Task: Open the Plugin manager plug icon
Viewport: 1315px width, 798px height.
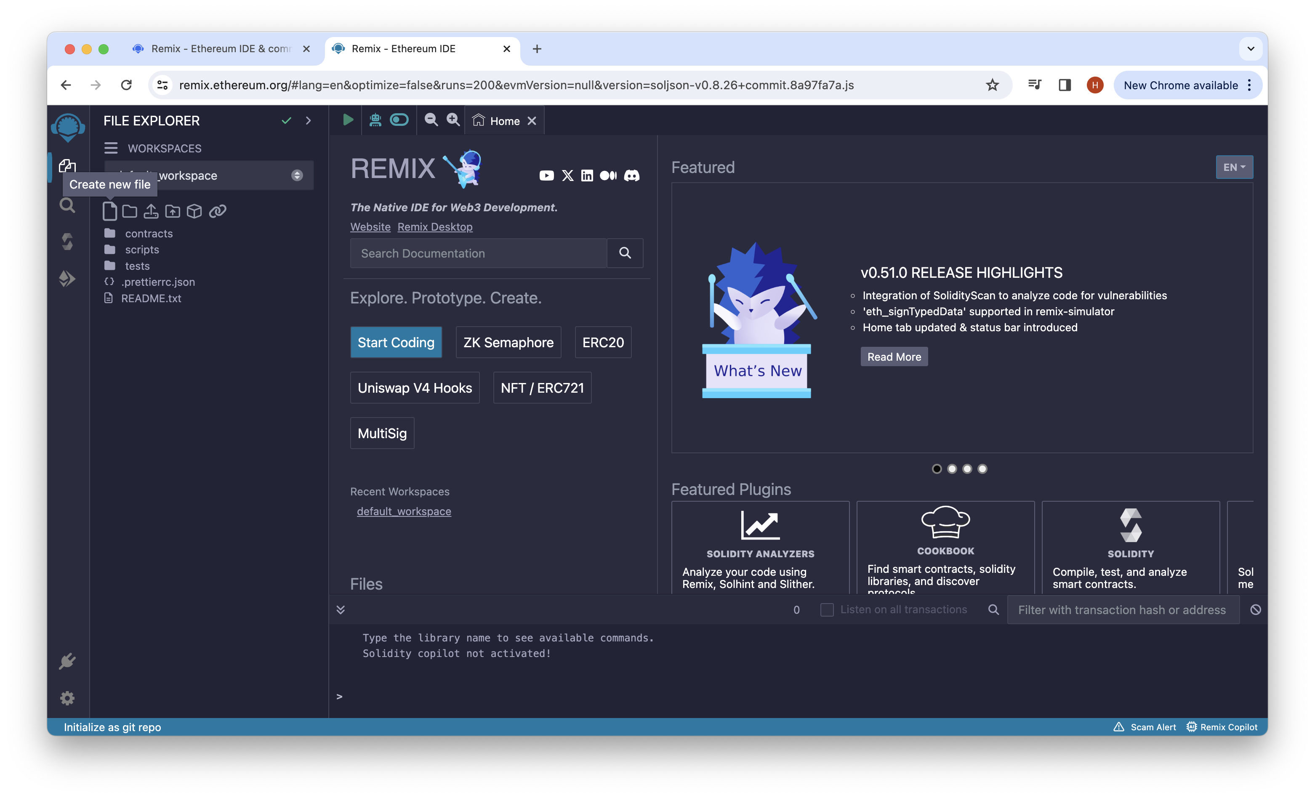Action: (67, 661)
